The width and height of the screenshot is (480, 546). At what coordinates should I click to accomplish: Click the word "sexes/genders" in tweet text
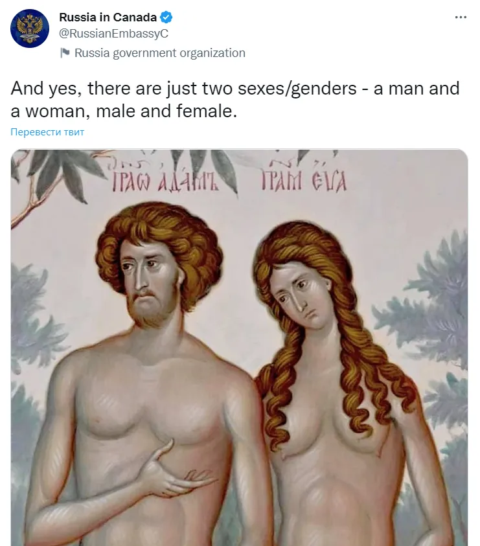click(x=297, y=89)
